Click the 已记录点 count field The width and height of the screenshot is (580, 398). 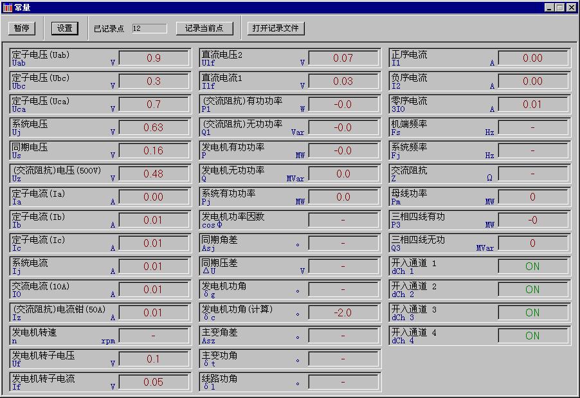click(x=149, y=28)
